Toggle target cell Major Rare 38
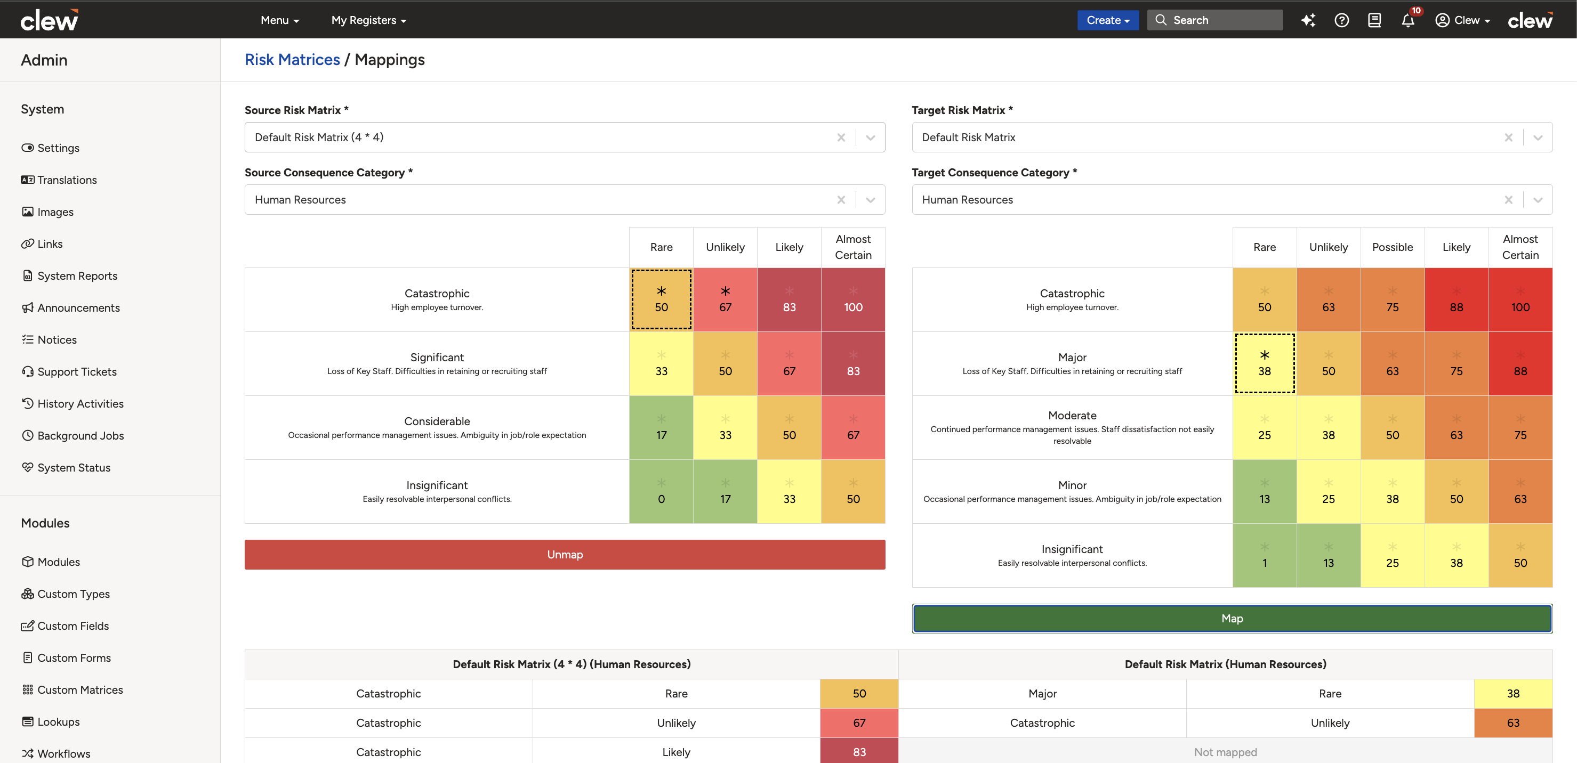The image size is (1577, 763). 1264,363
